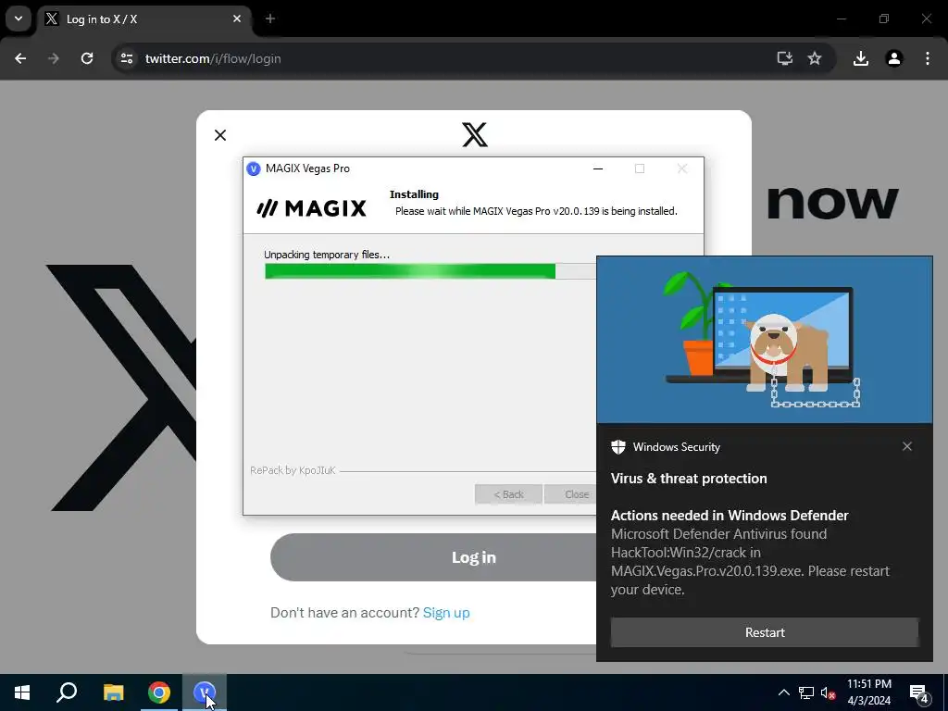Open the Sign up link
This screenshot has width=948, height=711.
(x=446, y=613)
